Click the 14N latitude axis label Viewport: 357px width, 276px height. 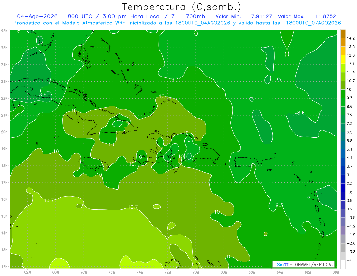coord(4,233)
